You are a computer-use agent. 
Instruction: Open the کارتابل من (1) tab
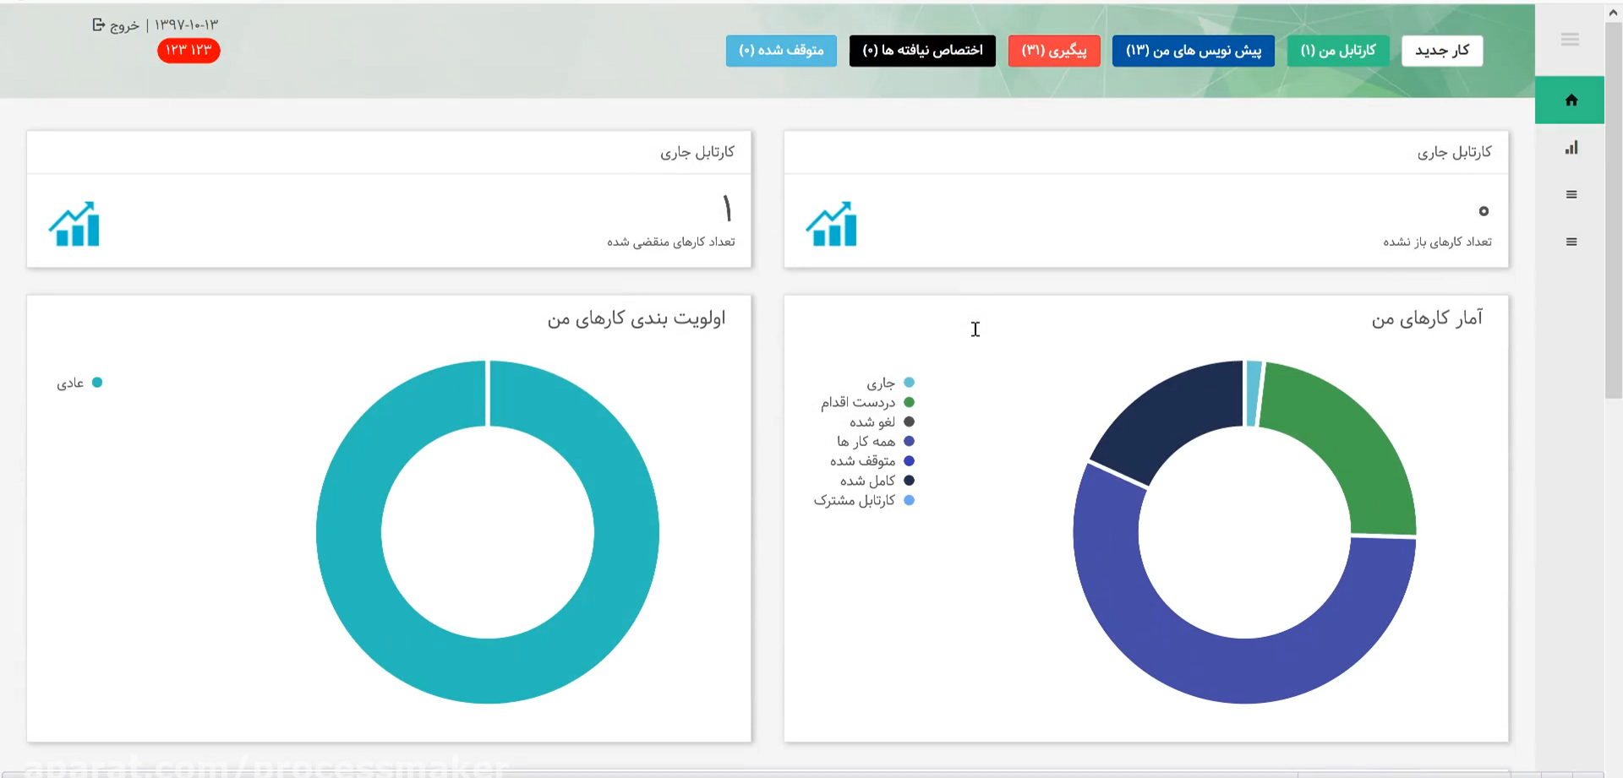[1337, 51]
